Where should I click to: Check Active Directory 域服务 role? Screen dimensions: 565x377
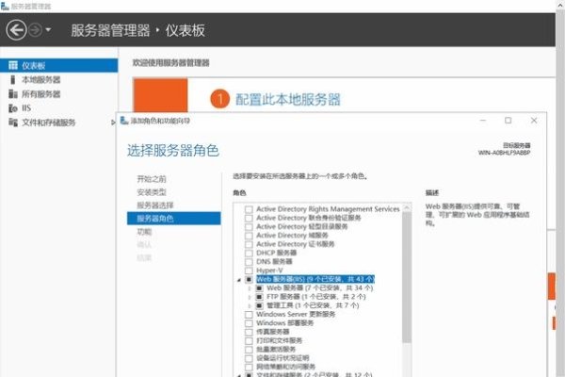coord(249,236)
